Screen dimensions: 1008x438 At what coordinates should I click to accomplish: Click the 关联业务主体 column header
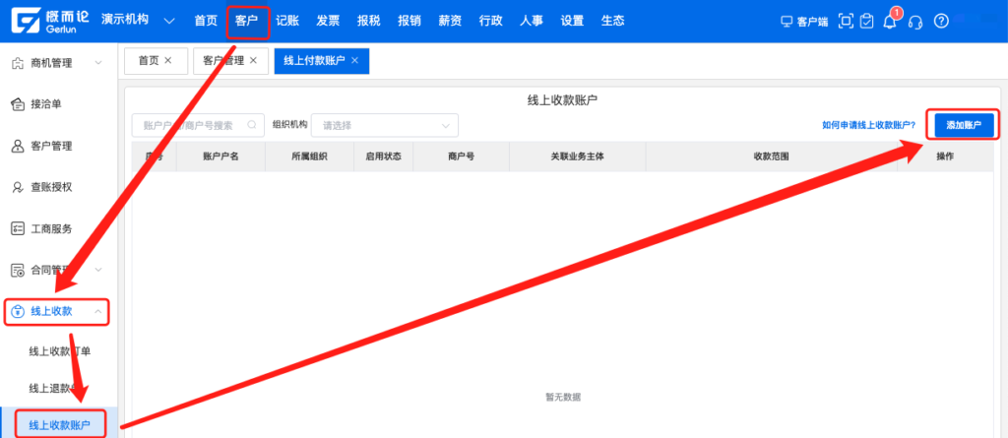tap(577, 156)
